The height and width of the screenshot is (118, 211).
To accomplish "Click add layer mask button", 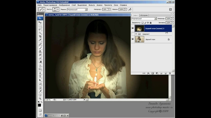I will coord(153,73).
